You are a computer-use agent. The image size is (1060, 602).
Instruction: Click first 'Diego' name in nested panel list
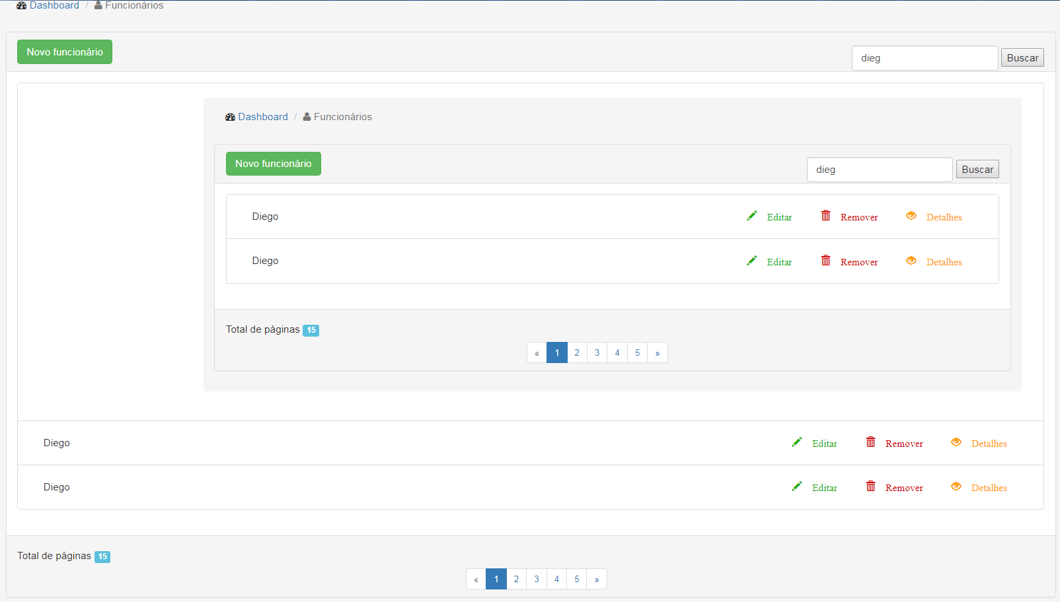point(265,217)
